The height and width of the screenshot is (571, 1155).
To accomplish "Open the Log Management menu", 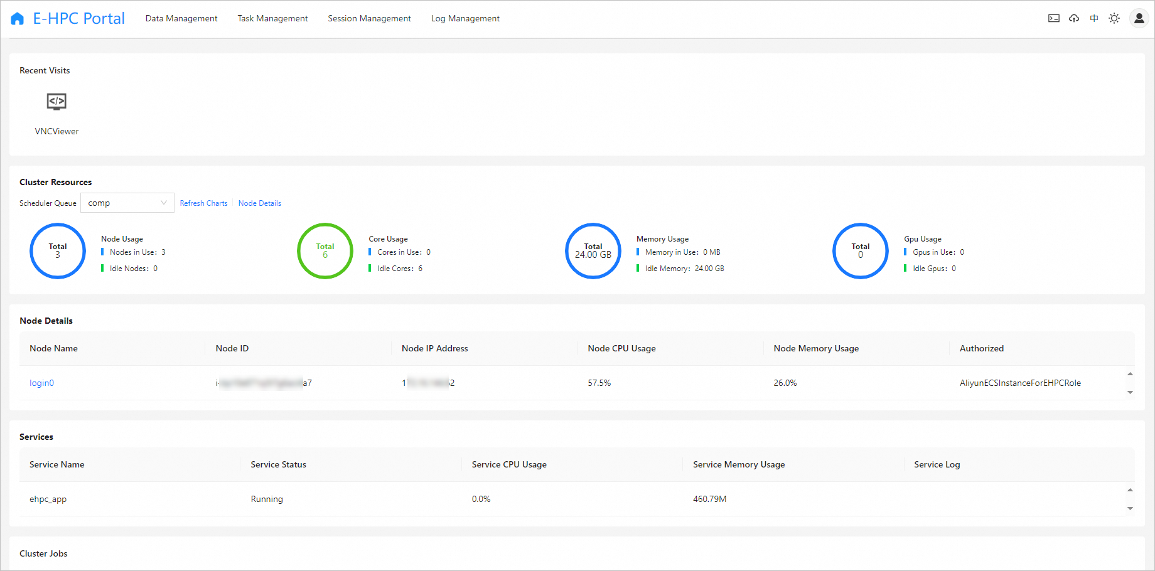I will pyautogui.click(x=465, y=18).
